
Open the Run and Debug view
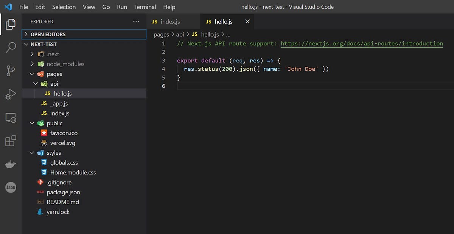(10, 94)
